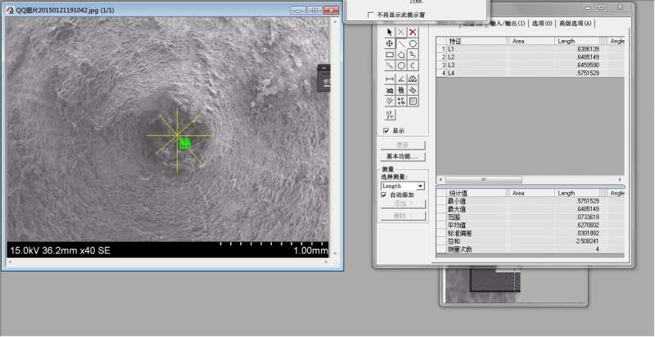Viewport: 655px width, 337px height.
Task: Click the .6459590 length value
Action: click(588, 65)
